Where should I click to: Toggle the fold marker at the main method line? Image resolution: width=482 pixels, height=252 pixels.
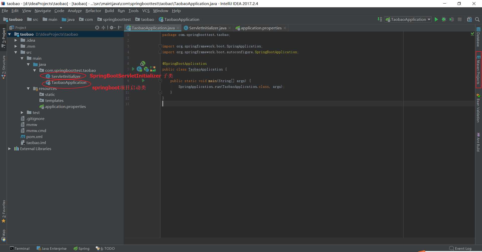pyautogui.click(x=160, y=81)
